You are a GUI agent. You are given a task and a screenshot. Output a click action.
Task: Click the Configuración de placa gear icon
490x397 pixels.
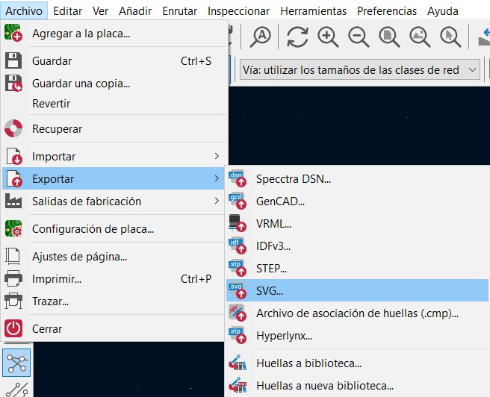coord(13,228)
